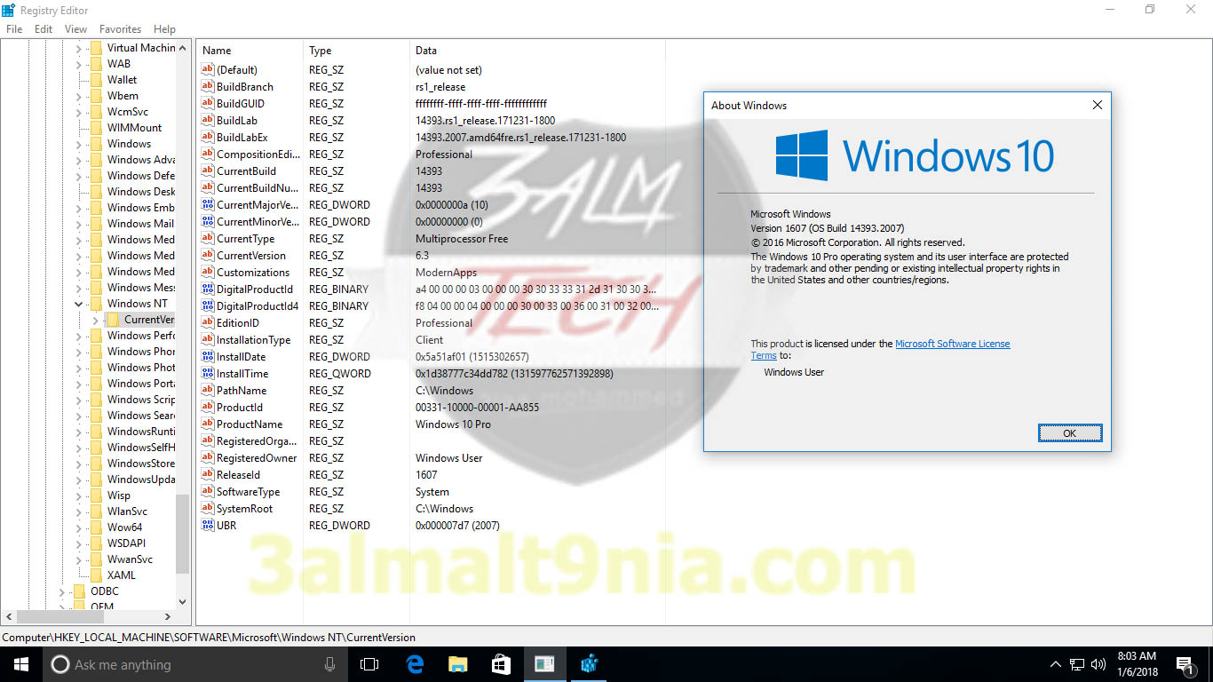Open the Windows Start button
This screenshot has width=1213, height=682.
click(x=21, y=664)
